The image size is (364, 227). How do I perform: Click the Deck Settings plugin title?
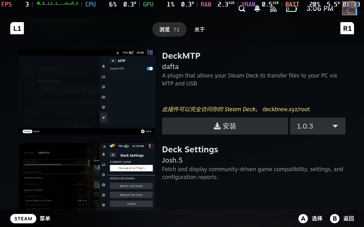[x=190, y=150]
